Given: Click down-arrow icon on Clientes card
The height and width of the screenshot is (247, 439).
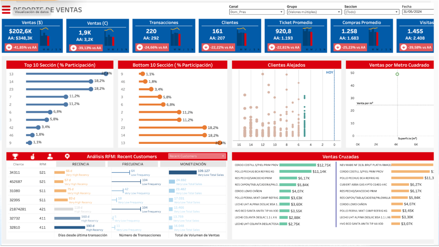Looking at the screenshot, I should tap(206, 47).
